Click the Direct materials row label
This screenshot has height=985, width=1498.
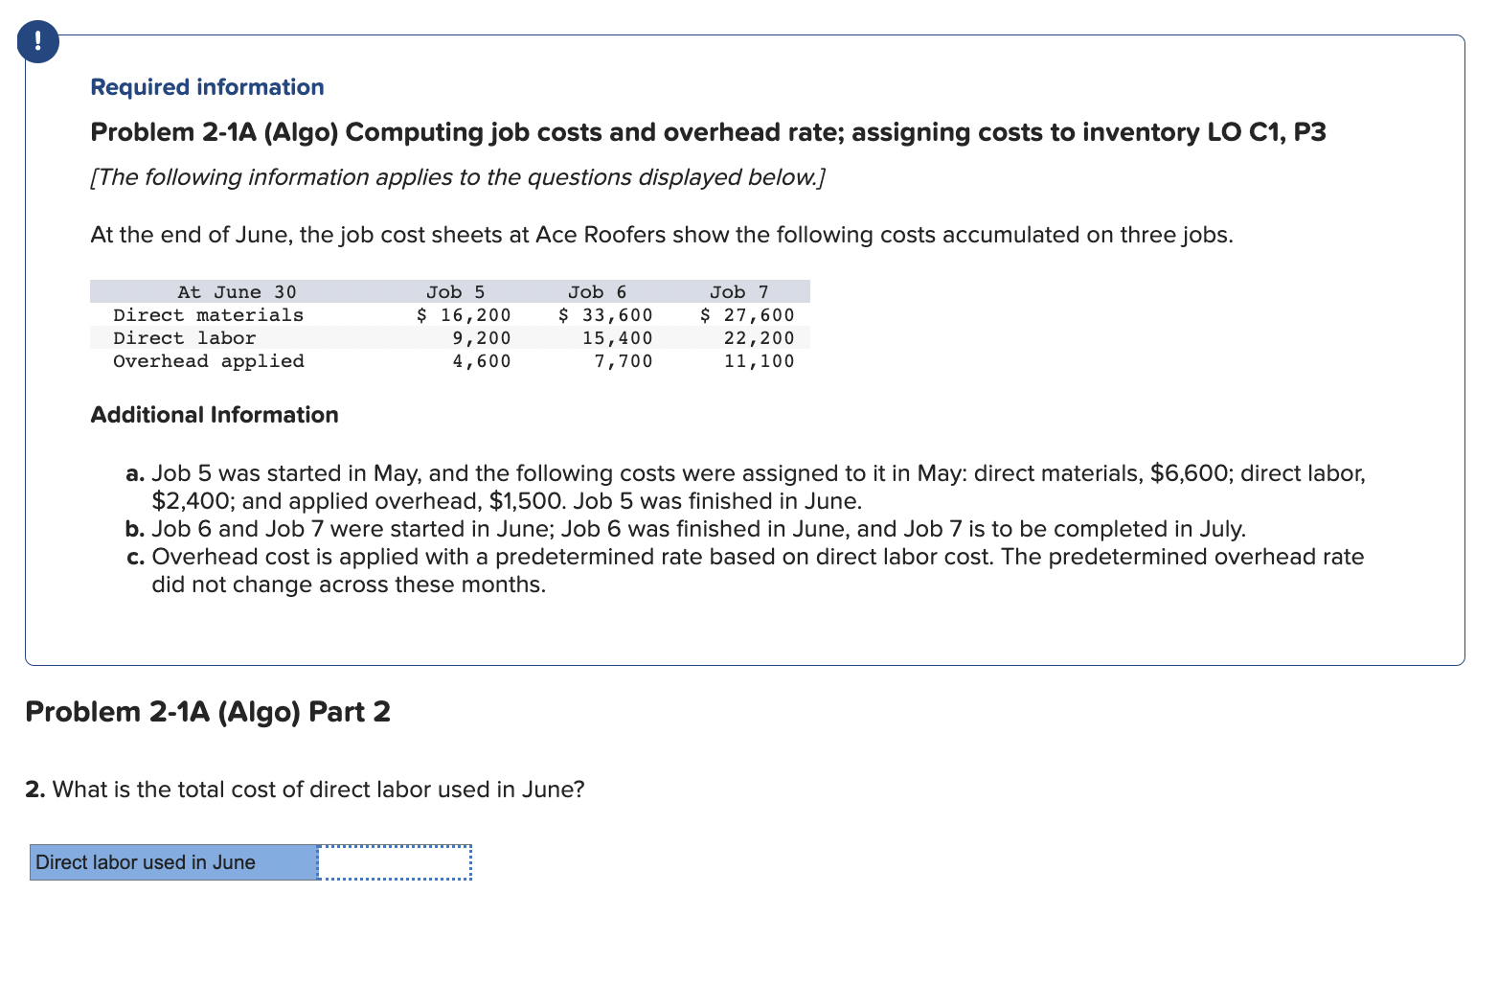[208, 314]
